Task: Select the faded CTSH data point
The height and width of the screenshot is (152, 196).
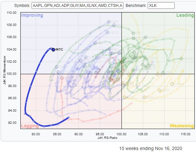Action: pos(146,58)
